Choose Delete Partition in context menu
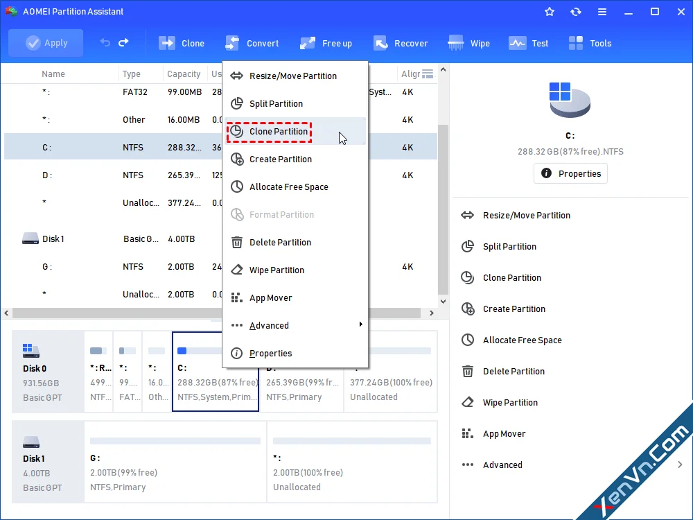The image size is (693, 520). 295,242
